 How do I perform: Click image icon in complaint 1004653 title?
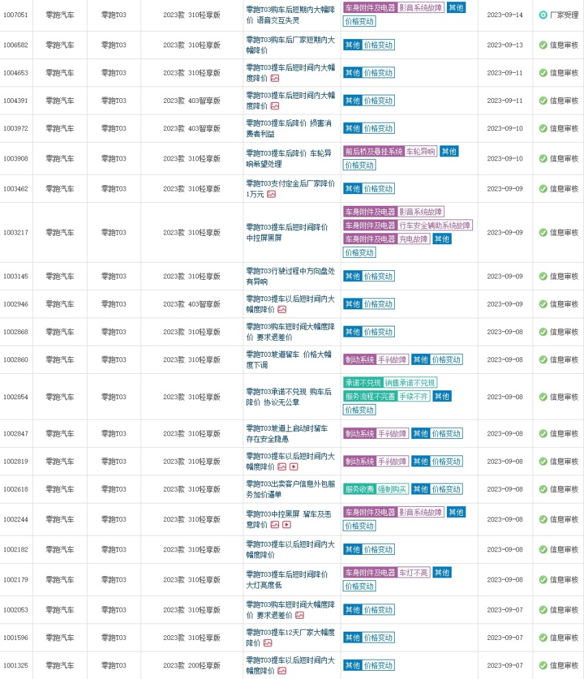pyautogui.click(x=275, y=78)
